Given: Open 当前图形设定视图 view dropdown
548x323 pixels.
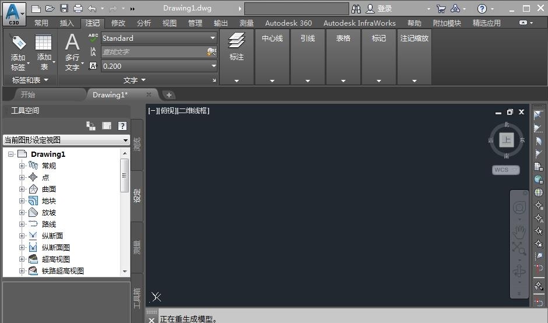Looking at the screenshot, I should [x=66, y=140].
